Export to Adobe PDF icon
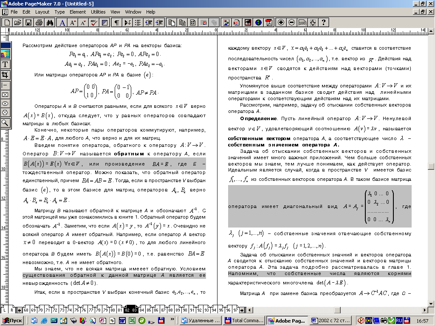Viewport: 435px width, 326px height. point(269,22)
